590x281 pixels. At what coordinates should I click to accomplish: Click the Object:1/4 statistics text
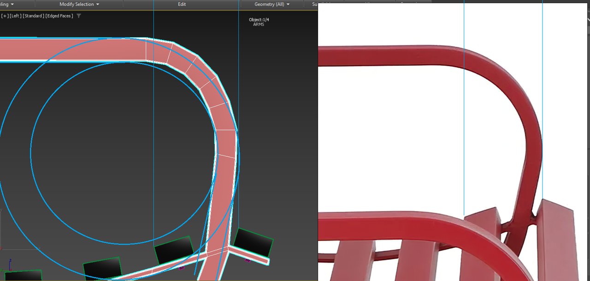click(x=259, y=20)
